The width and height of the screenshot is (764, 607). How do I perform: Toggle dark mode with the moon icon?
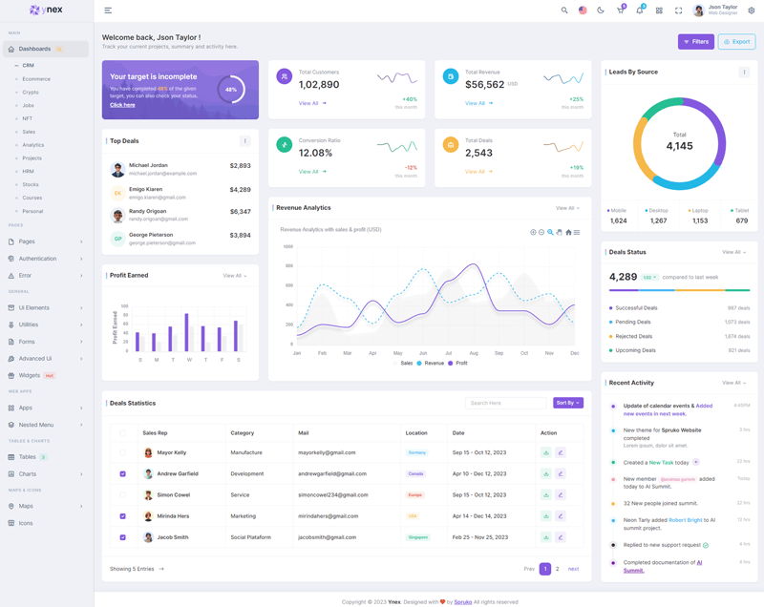pyautogui.click(x=601, y=10)
